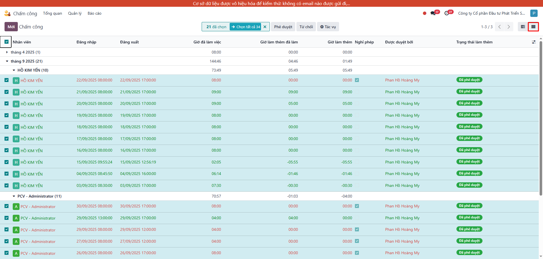This screenshot has width=543, height=259.
Task: Close the 21 đã chọn selection box
Action: (265, 27)
